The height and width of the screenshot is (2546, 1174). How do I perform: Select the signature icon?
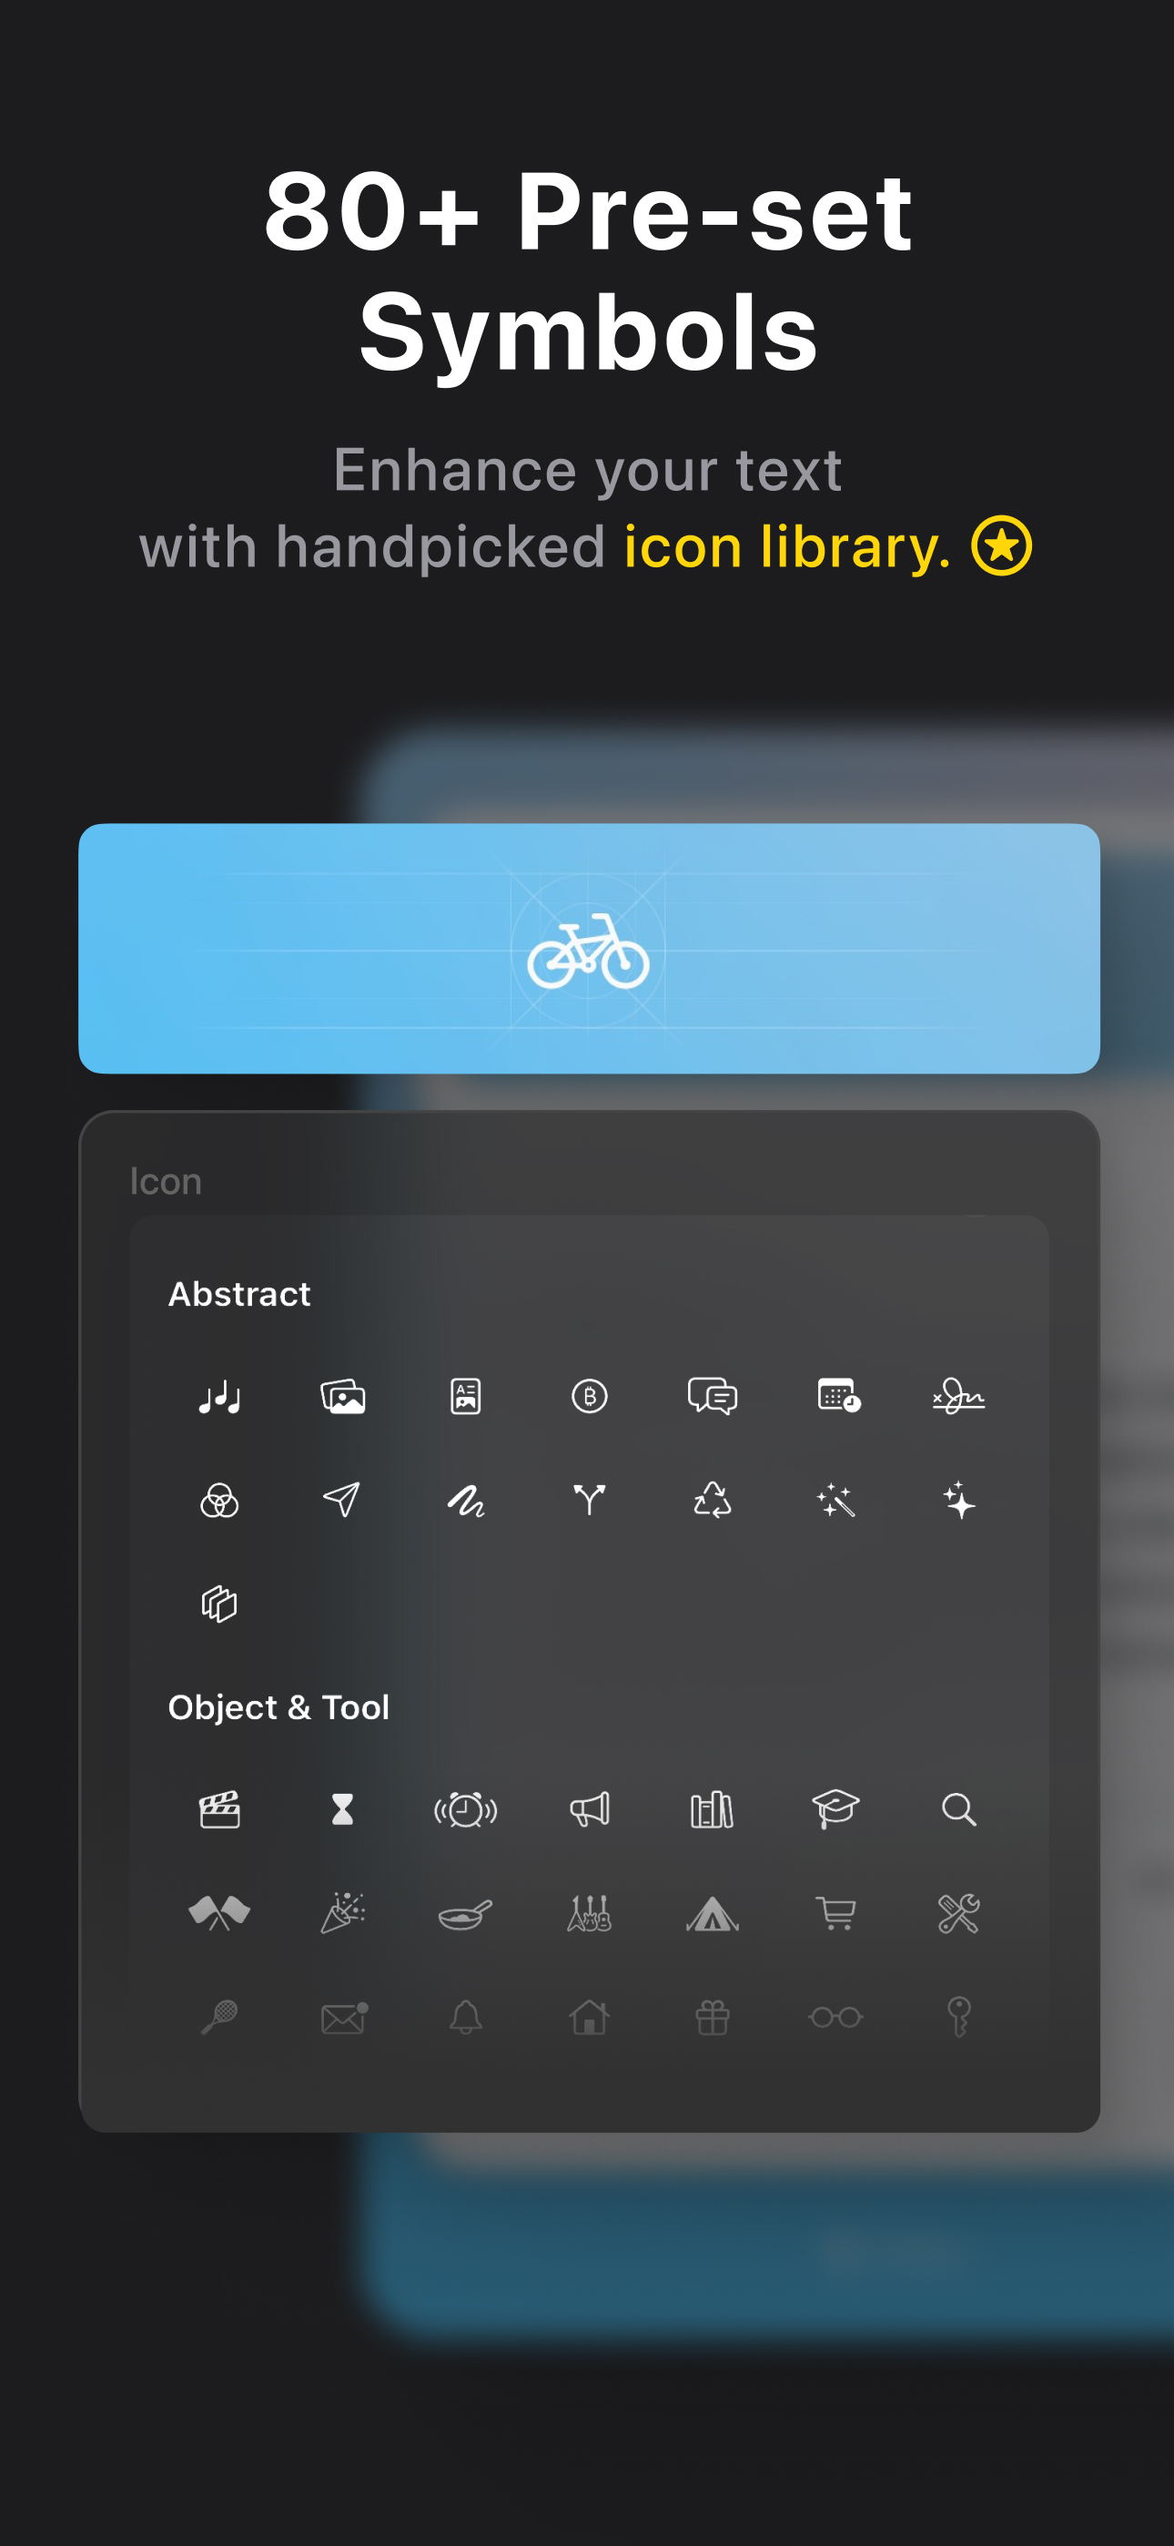(x=958, y=1397)
